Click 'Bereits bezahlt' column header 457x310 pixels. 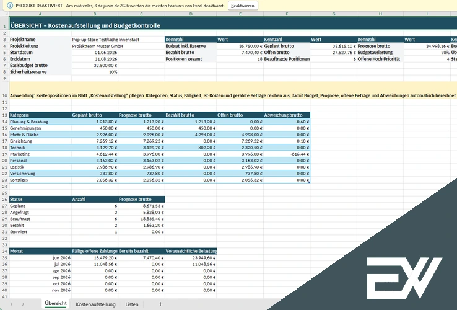pos(141,251)
